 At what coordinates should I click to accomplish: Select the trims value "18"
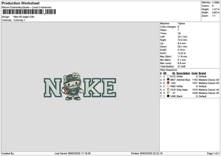tap(179, 33)
